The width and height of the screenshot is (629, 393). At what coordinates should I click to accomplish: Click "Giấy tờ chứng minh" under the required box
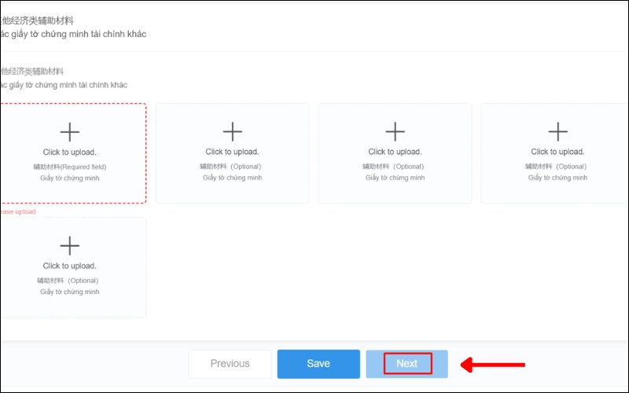point(70,178)
